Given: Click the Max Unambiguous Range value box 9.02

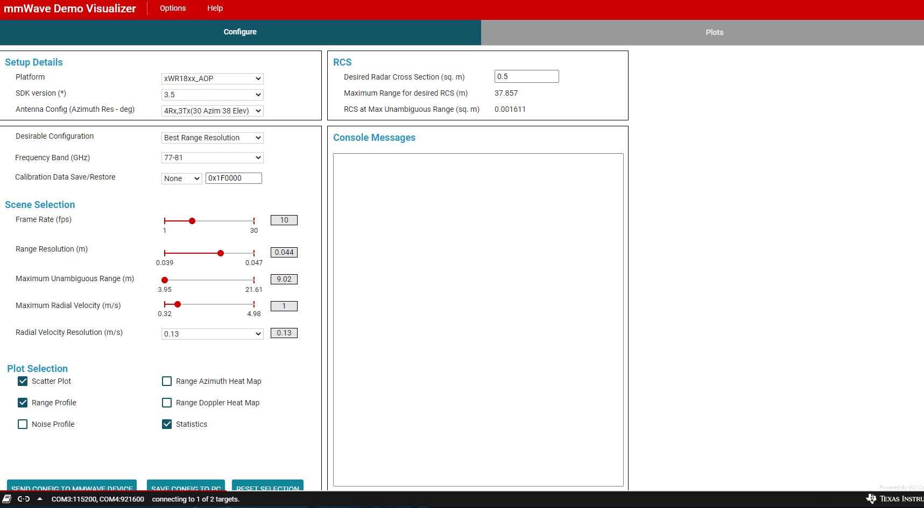Looking at the screenshot, I should point(284,279).
